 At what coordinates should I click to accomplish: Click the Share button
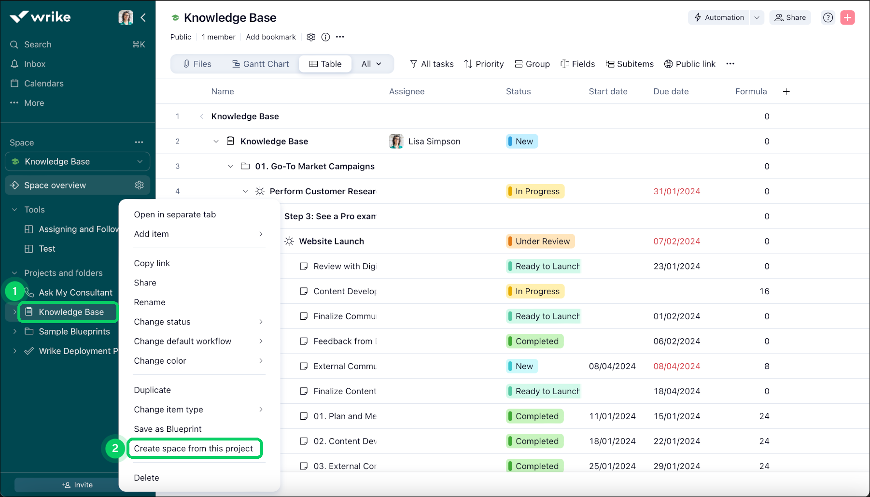click(x=790, y=18)
